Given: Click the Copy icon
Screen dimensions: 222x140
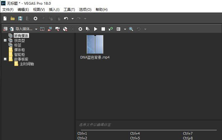Looking at the screenshot, I should point(51,18).
